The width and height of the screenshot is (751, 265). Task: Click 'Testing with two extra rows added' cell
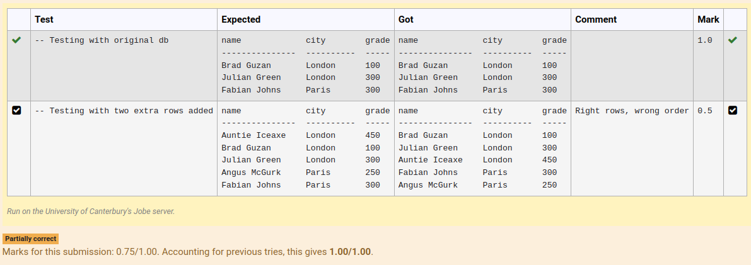(x=124, y=111)
